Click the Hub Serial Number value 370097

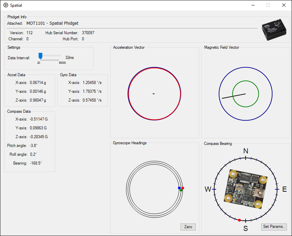(88, 33)
